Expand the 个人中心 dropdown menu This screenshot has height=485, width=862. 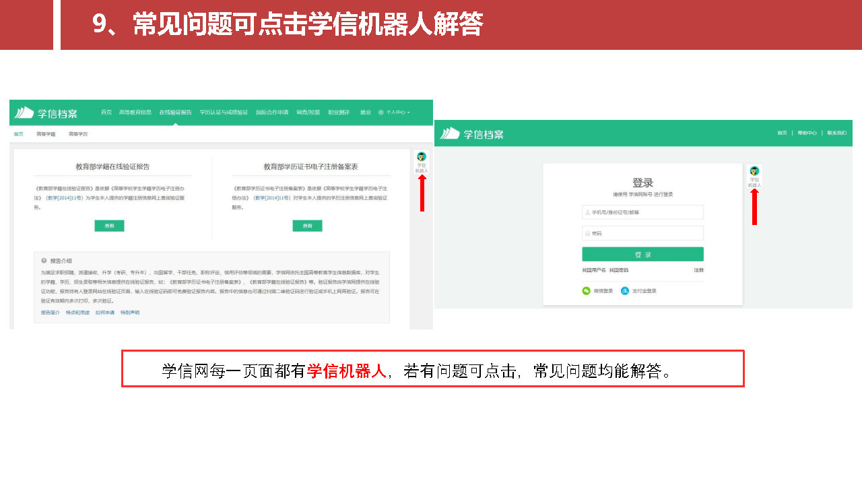click(395, 112)
